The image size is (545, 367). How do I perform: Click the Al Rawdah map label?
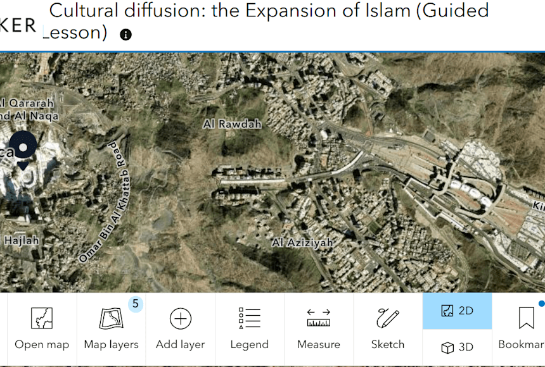tap(232, 124)
